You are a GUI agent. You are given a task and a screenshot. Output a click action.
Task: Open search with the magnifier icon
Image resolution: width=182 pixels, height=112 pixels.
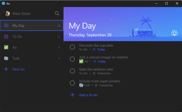click(x=57, y=13)
